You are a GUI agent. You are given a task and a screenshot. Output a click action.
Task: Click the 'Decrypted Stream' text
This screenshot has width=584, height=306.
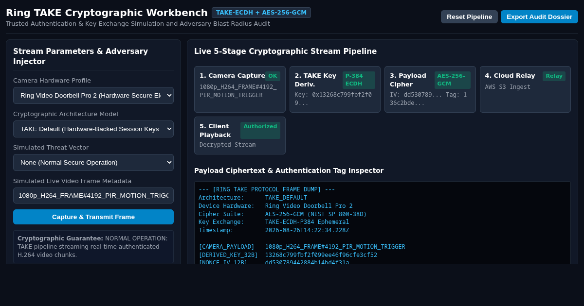pyautogui.click(x=227, y=145)
